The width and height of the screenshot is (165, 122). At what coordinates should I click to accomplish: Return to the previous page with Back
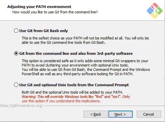[x=95, y=114]
